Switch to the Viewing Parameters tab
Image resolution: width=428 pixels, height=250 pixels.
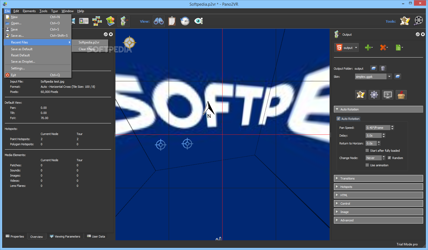point(65,237)
